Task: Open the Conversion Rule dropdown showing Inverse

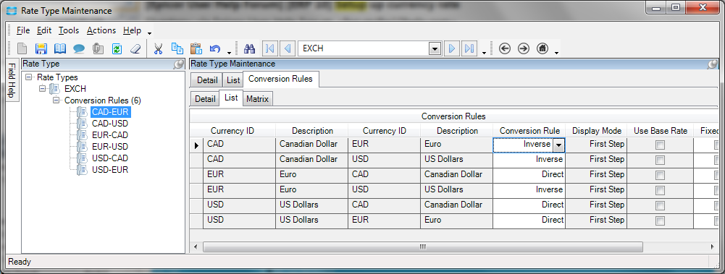Action: 558,145
